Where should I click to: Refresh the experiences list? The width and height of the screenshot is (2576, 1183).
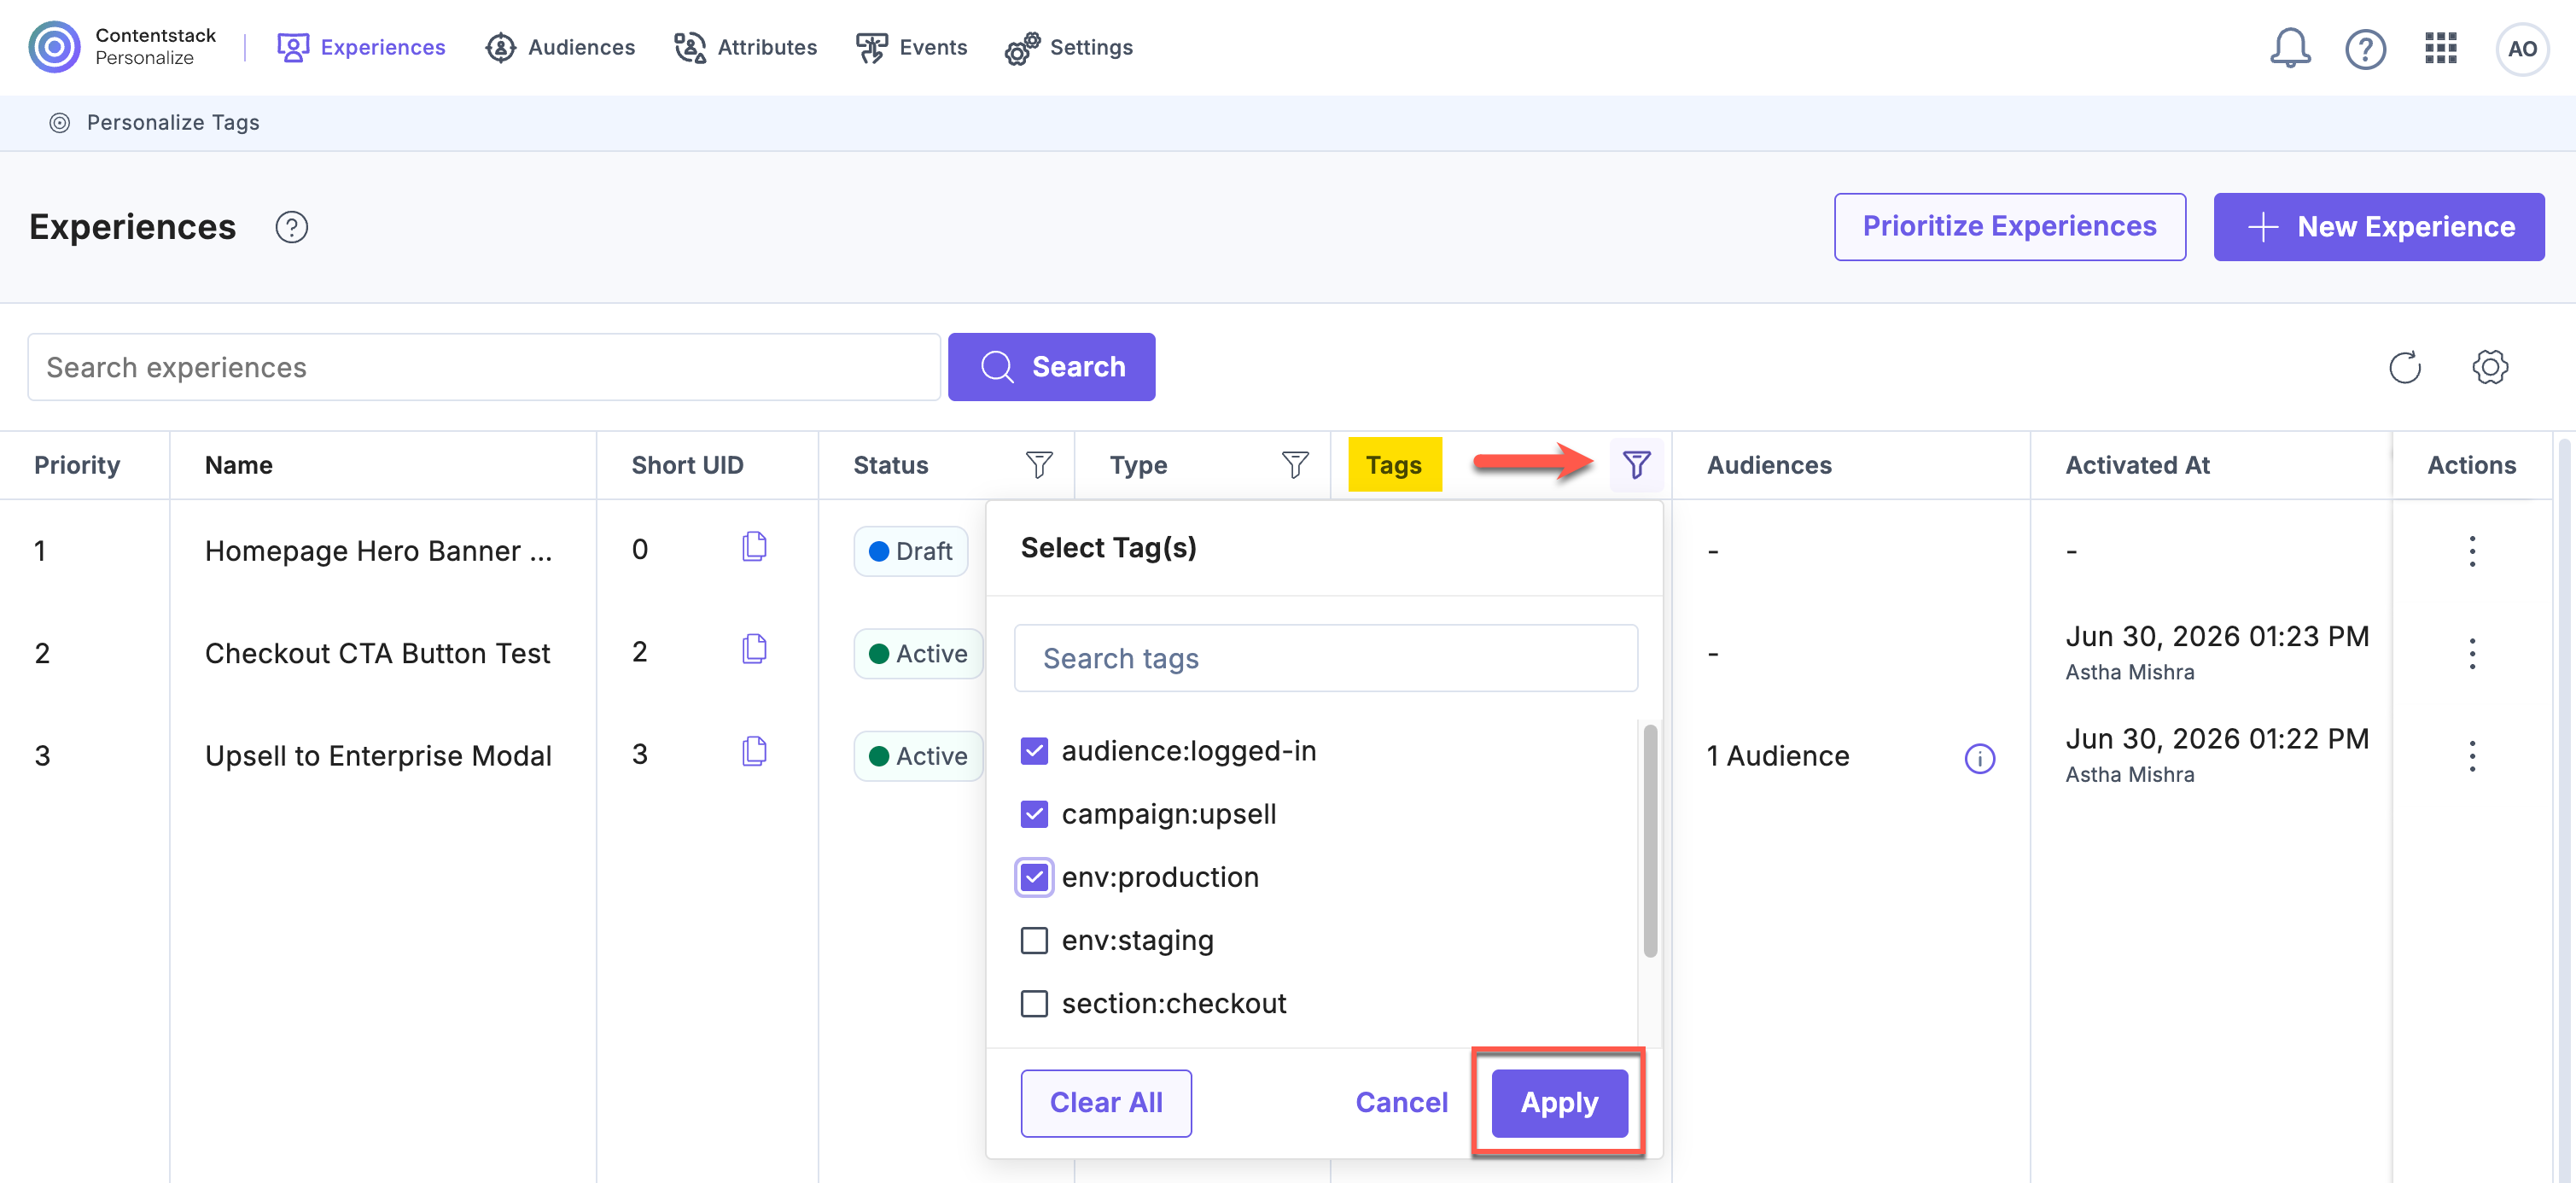2404,367
